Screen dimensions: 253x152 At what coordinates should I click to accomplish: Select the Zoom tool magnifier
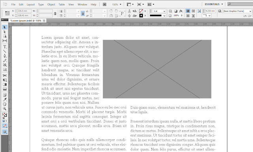click(x=4, y=108)
